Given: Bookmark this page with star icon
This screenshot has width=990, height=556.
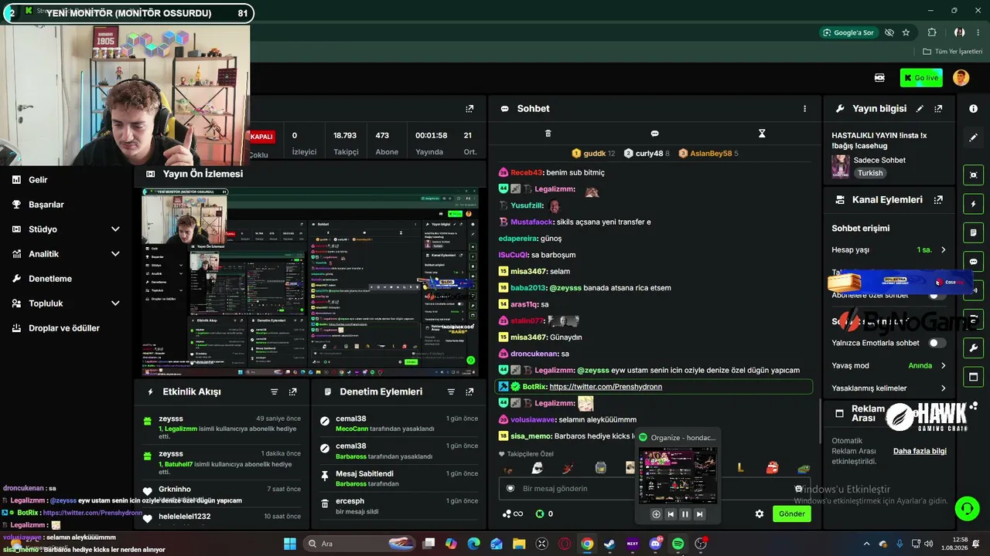Looking at the screenshot, I should coord(906,32).
